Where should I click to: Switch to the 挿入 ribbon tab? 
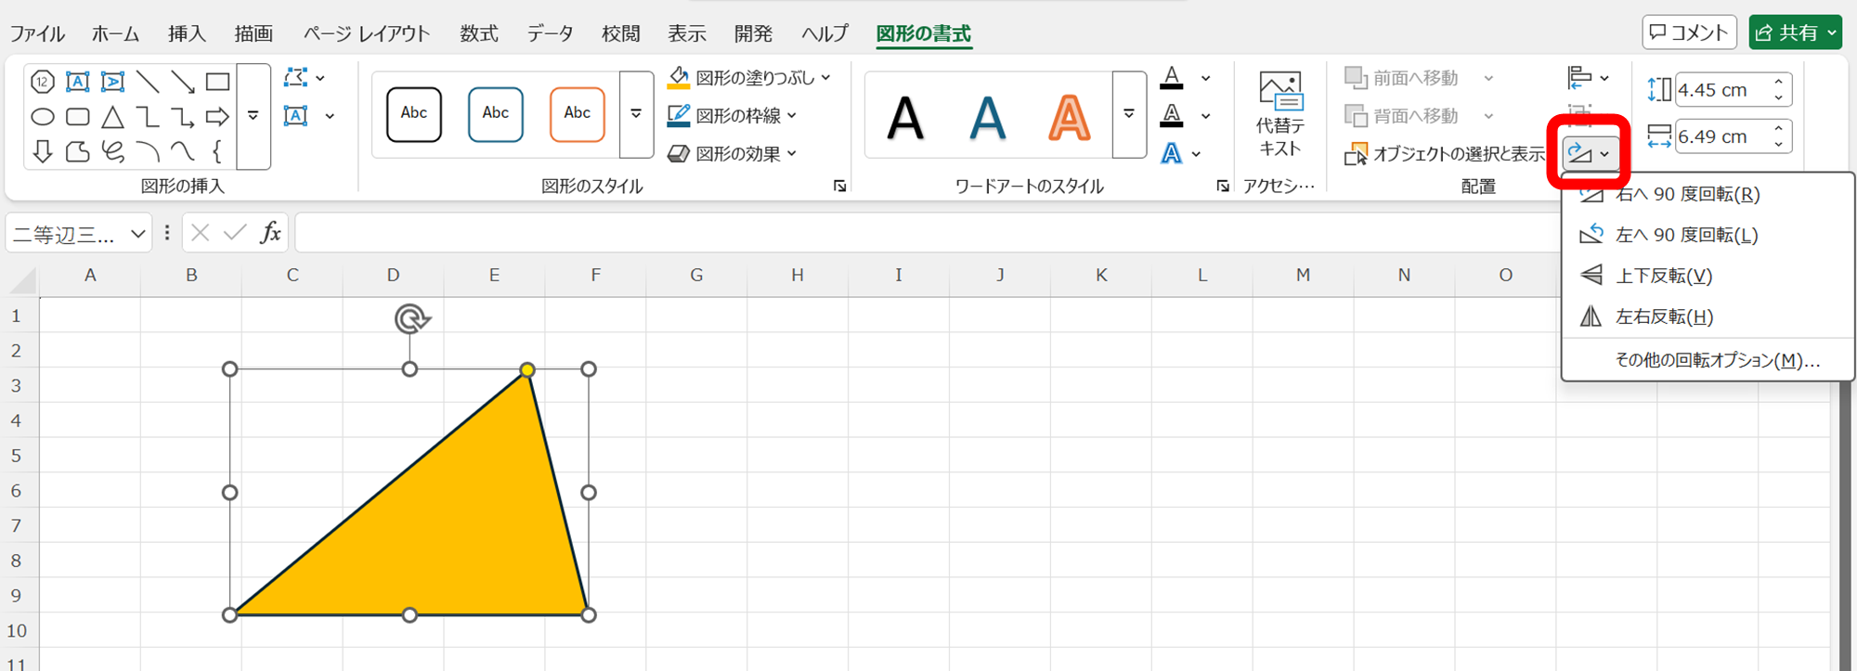tap(187, 34)
